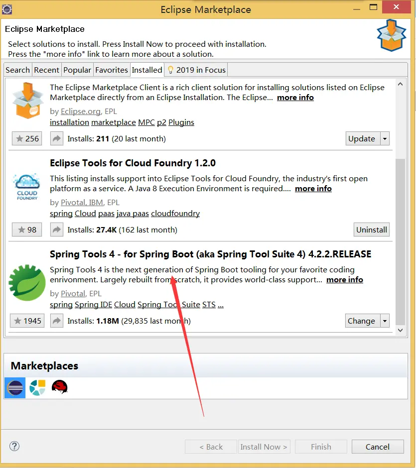Share the Spring Tools 4 listing via arrow icon
The image size is (416, 468).
pos(57,321)
